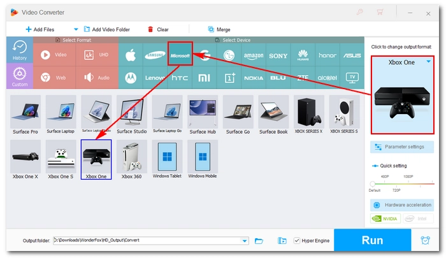This screenshot has height=258, width=446.
Task: Open the Custom format section
Action: point(20,76)
